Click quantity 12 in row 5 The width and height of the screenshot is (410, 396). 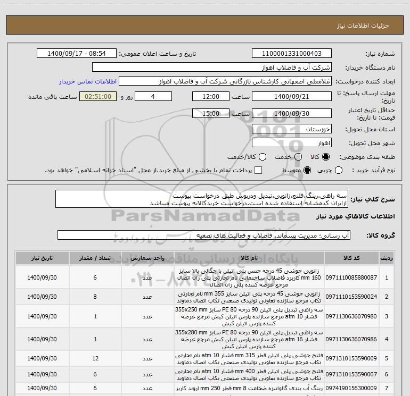[x=95, y=358]
